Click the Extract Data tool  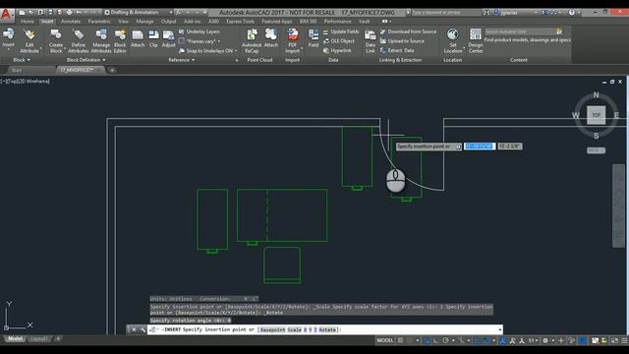[397, 50]
